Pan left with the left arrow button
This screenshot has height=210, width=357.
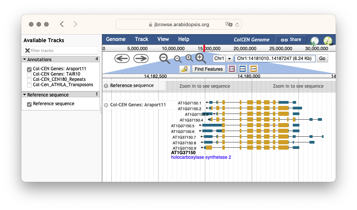click(x=122, y=58)
